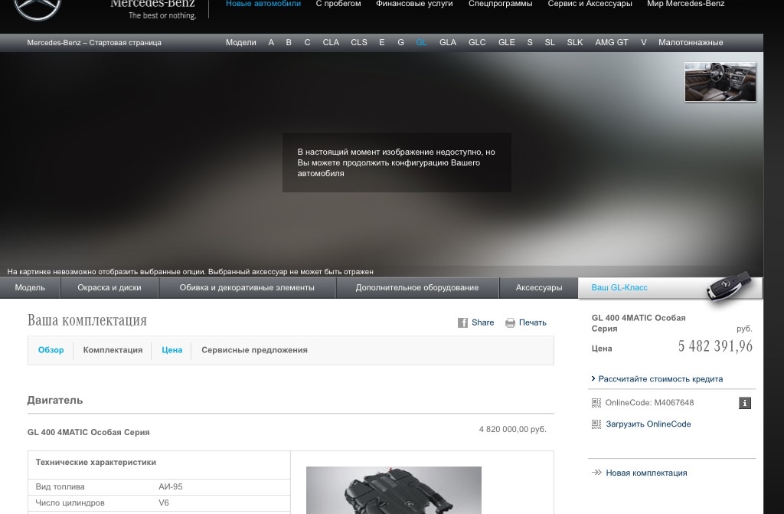This screenshot has height=514, width=784.
Task: Click the chevron before Рассчитайте стоимость кредита
Action: pyautogui.click(x=593, y=379)
